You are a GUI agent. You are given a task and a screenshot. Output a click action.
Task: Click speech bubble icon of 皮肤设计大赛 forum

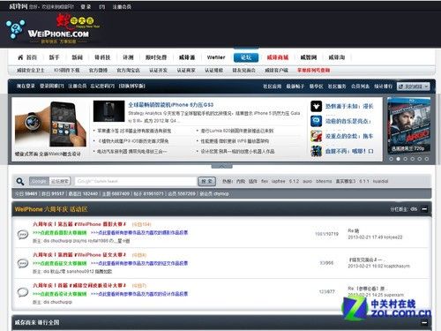click(23, 292)
